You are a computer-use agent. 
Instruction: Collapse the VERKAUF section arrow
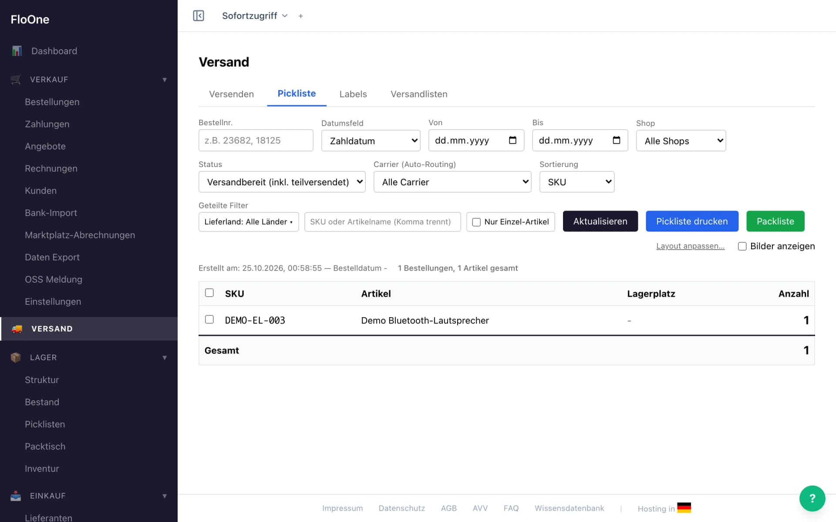pos(165,80)
